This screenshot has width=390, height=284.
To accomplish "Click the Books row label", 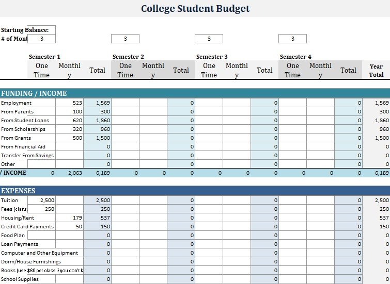I will tap(42, 271).
